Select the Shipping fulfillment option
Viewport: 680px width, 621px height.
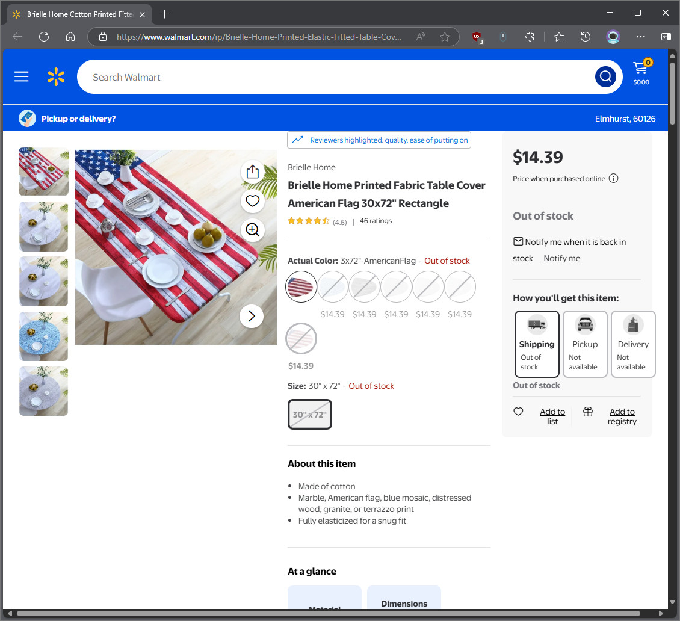[x=537, y=344]
